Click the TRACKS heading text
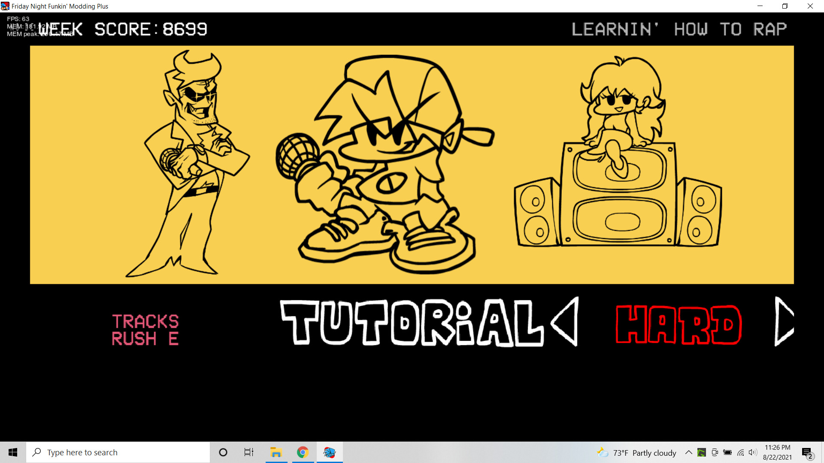This screenshot has width=824, height=463. (145, 322)
